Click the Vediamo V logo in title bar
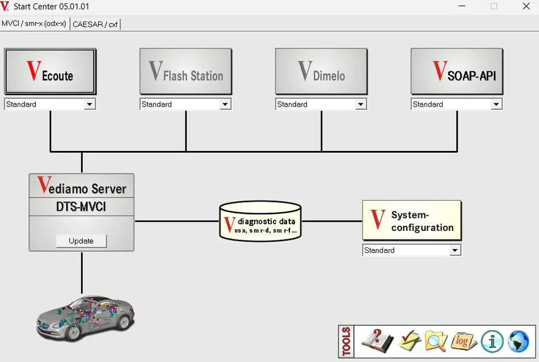The width and height of the screenshot is (539, 362). pos(5,6)
